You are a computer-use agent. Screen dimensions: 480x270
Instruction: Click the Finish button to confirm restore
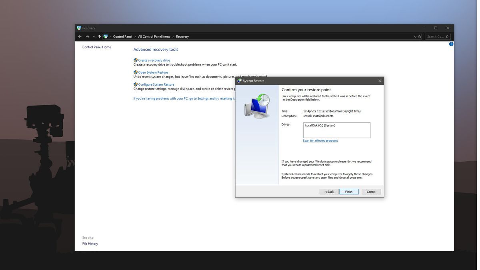(x=348, y=192)
